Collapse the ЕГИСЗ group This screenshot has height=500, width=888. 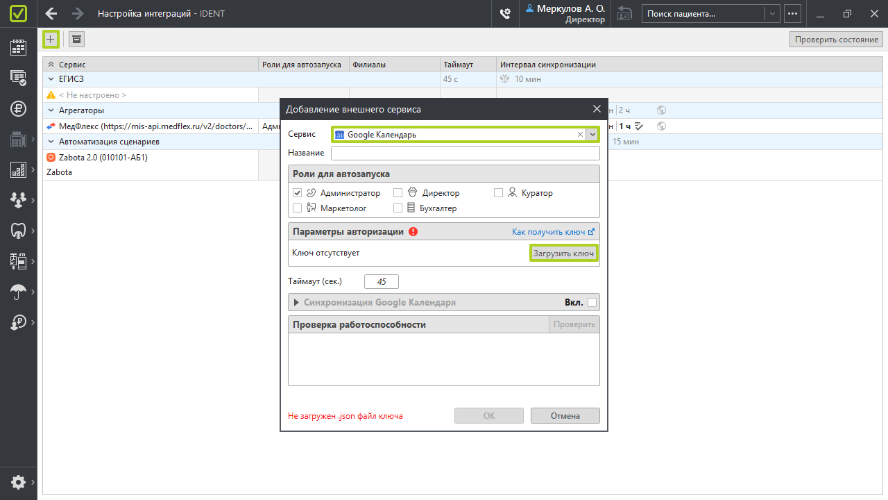(51, 79)
